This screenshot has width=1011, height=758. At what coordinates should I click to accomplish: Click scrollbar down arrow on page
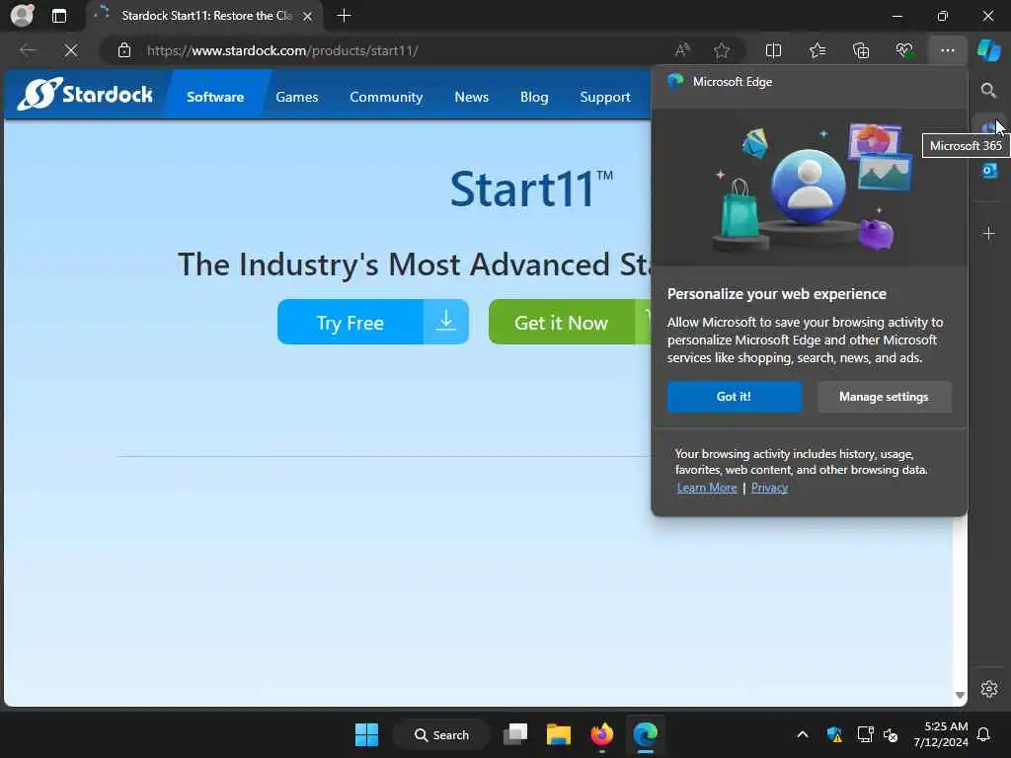pyautogui.click(x=960, y=695)
